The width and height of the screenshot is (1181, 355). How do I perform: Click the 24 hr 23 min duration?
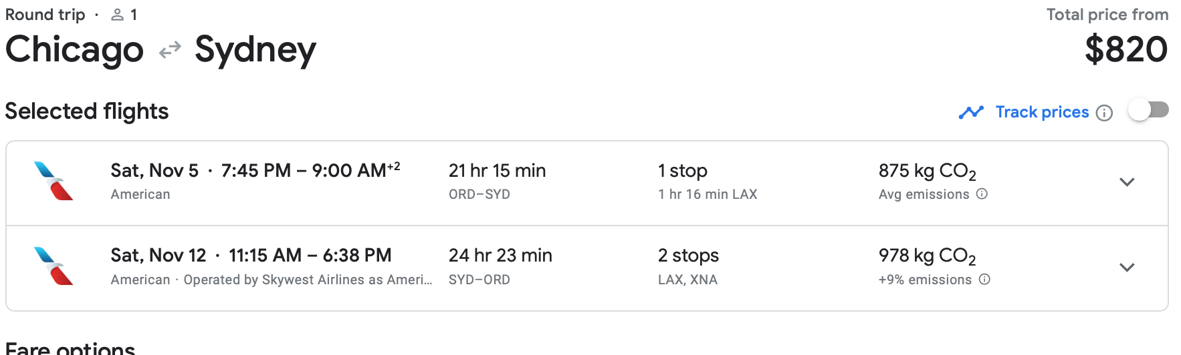click(x=500, y=256)
